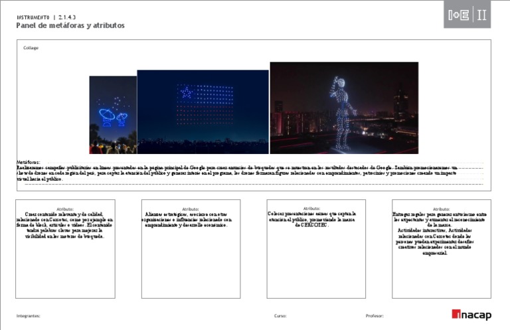This screenshot has width=510, height=330.
Task: Click the Curso field
Action: pyautogui.click(x=280, y=316)
